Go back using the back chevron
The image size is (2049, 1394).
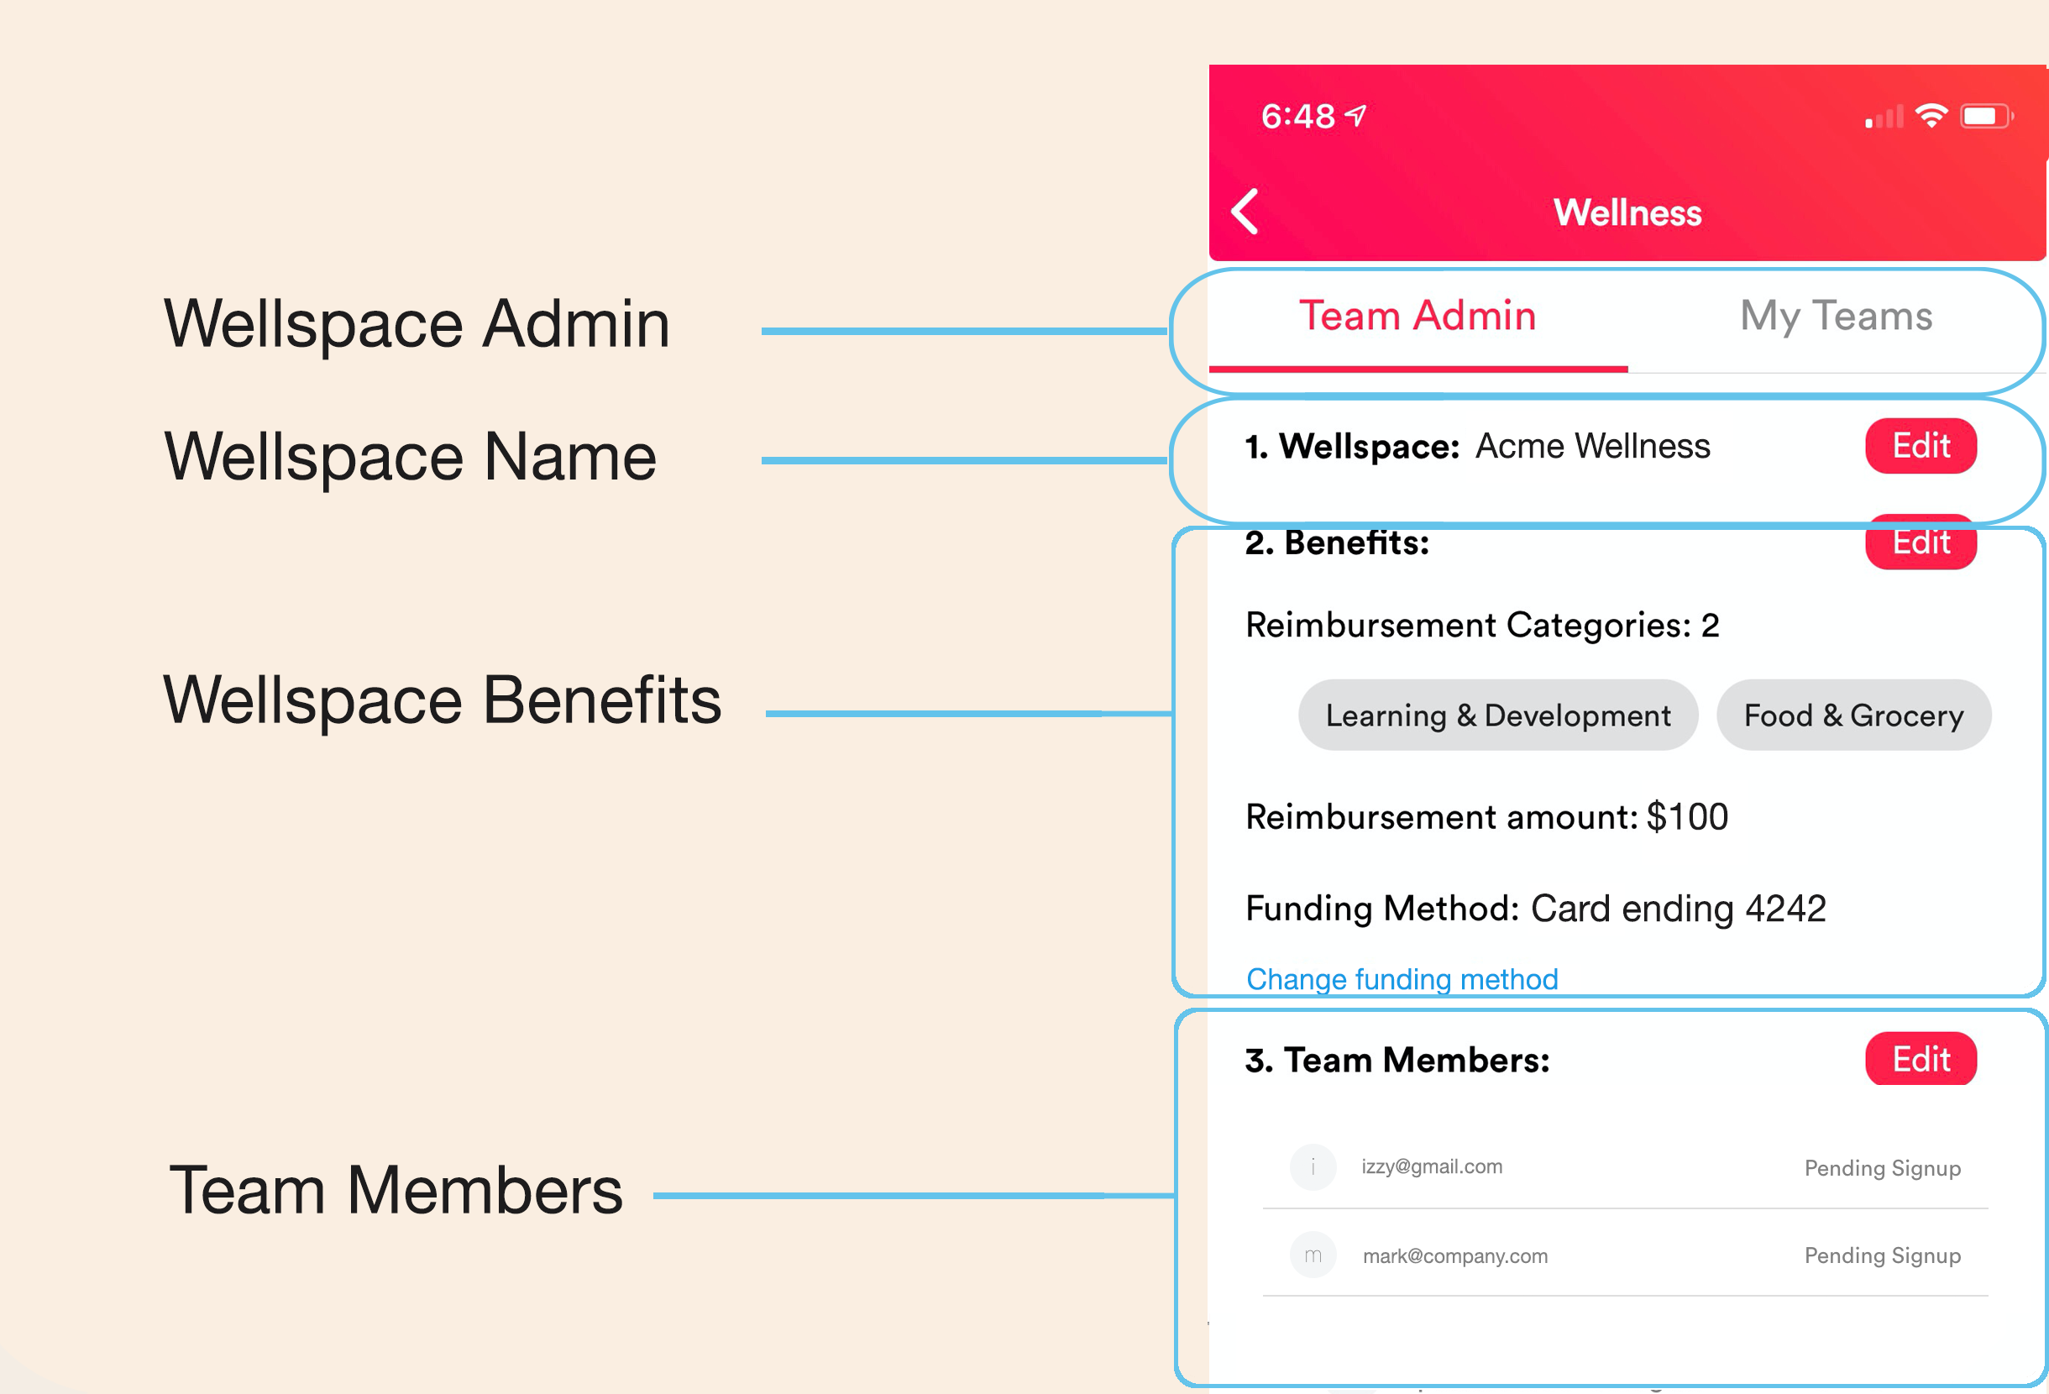[x=1244, y=212]
